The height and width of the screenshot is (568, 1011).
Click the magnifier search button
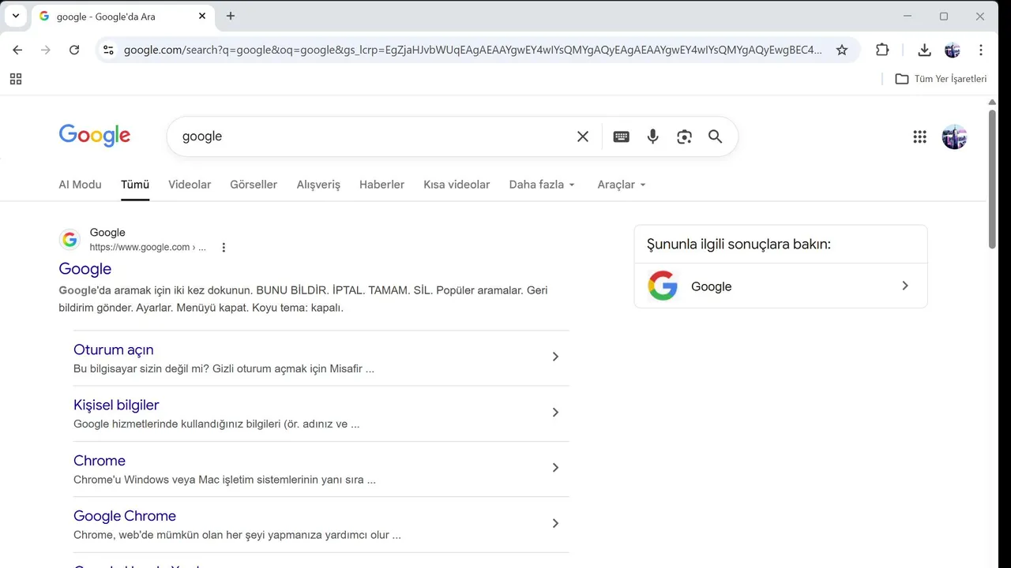(x=715, y=136)
